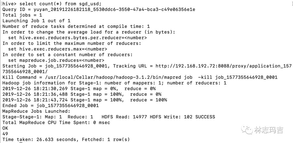Click the 林志玛吉 watermark text
Viewport: 293px width, 143px height.
(x=269, y=130)
